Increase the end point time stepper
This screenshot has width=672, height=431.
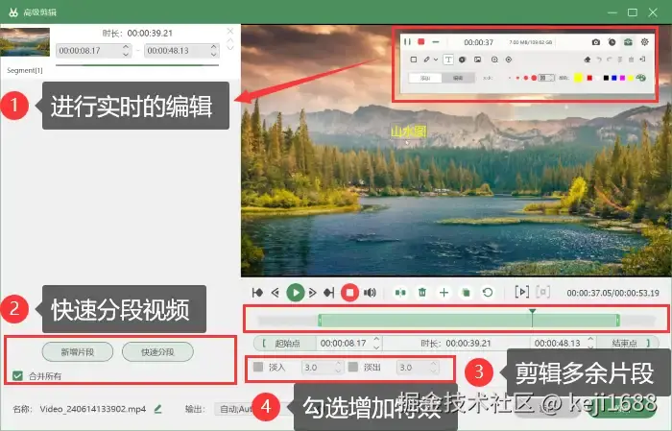pos(590,339)
